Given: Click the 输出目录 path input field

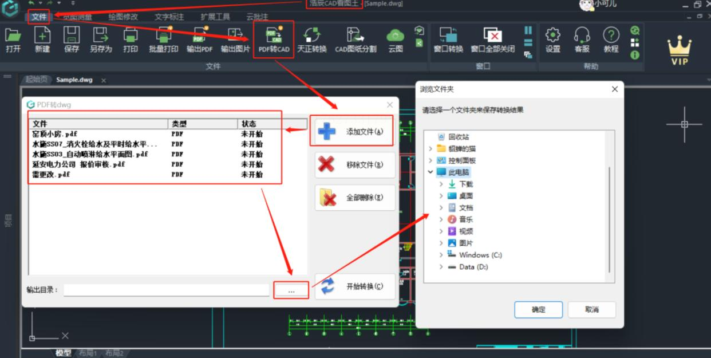Looking at the screenshot, I should [166, 290].
